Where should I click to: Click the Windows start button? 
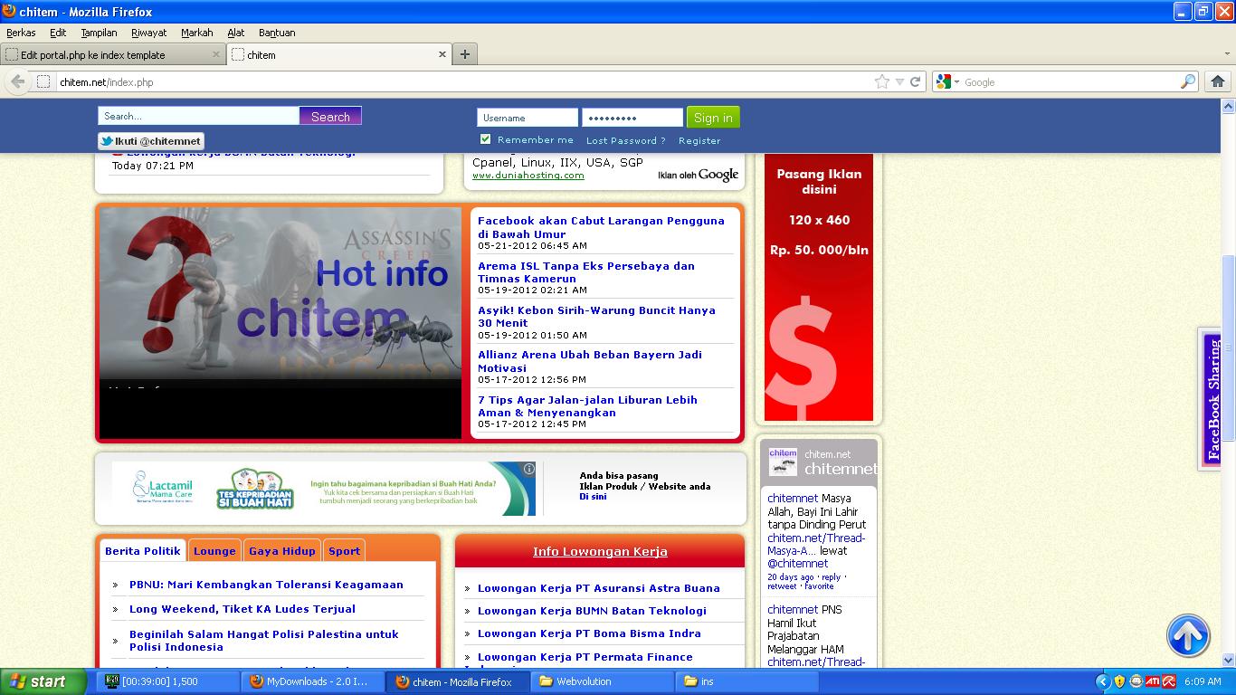pos(43,681)
